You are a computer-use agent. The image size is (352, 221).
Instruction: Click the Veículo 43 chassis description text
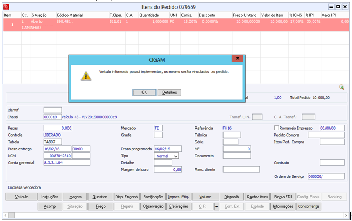click(x=89, y=117)
